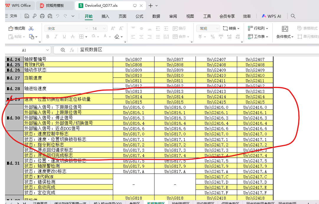Viewport: 319px width, 204px height.
Task: Open the font name dropdown (宋体)
Action: (67, 28)
